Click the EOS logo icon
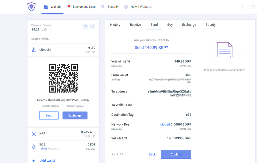257x163 pixels. (x=34, y=147)
